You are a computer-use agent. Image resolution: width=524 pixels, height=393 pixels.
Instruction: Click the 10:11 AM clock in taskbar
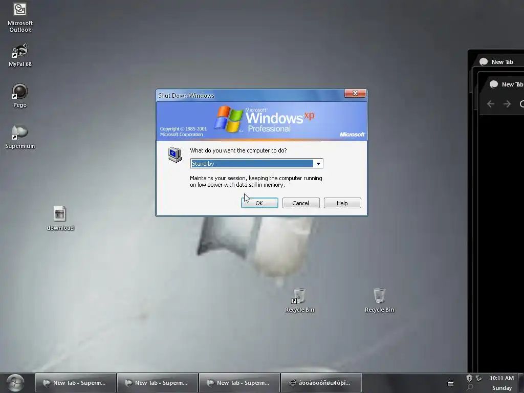click(x=501, y=378)
